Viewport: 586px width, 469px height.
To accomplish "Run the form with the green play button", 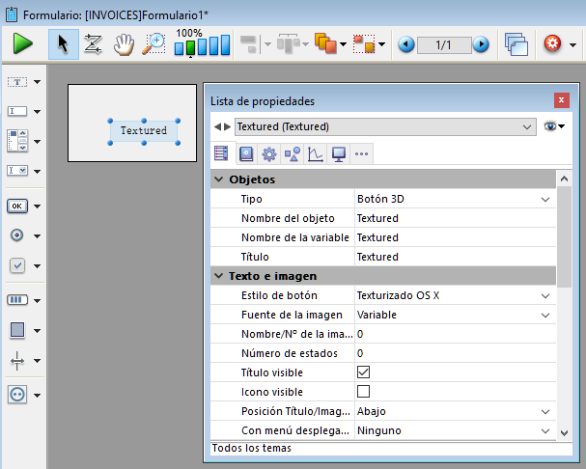I will click(22, 44).
